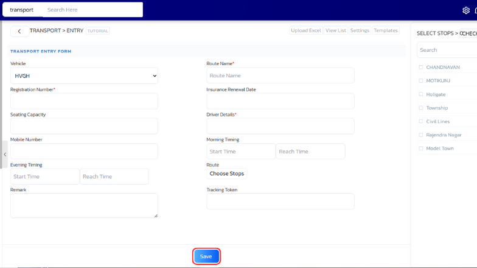Click the Route Name input

click(280, 76)
